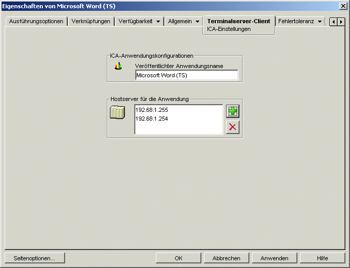Apply changes with the Anwenden button

[x=274, y=258]
